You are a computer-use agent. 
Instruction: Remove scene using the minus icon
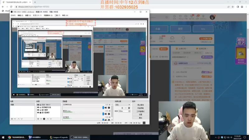click(15, 119)
